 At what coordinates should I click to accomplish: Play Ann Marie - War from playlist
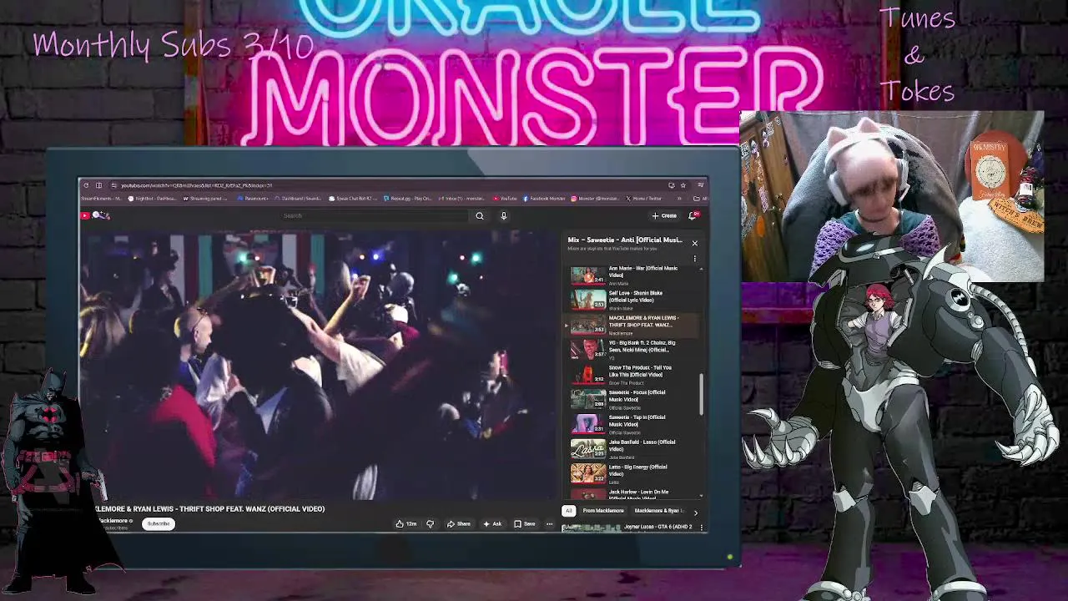click(634, 275)
